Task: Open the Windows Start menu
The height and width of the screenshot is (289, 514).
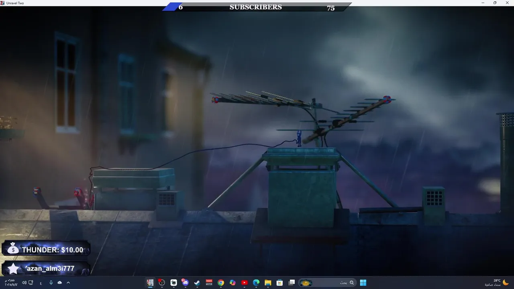Action: click(x=363, y=283)
